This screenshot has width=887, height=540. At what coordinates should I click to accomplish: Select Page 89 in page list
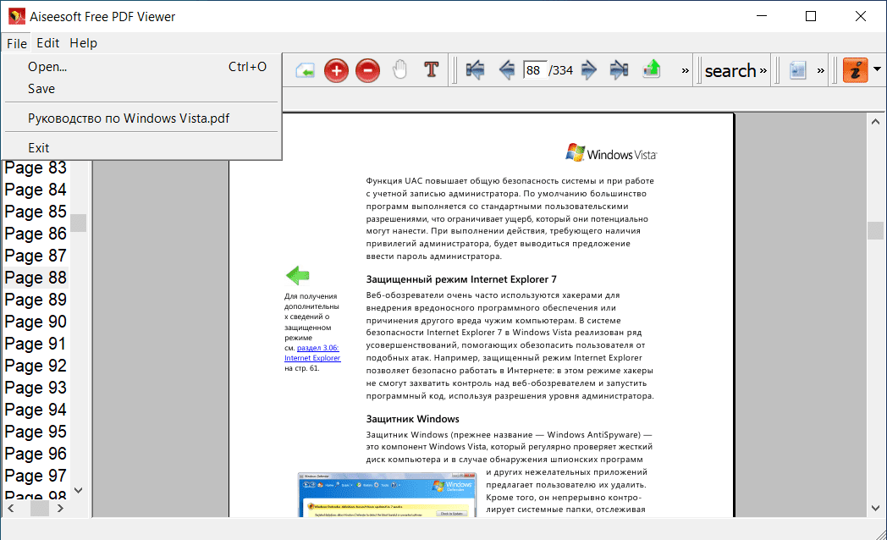pyautogui.click(x=36, y=300)
